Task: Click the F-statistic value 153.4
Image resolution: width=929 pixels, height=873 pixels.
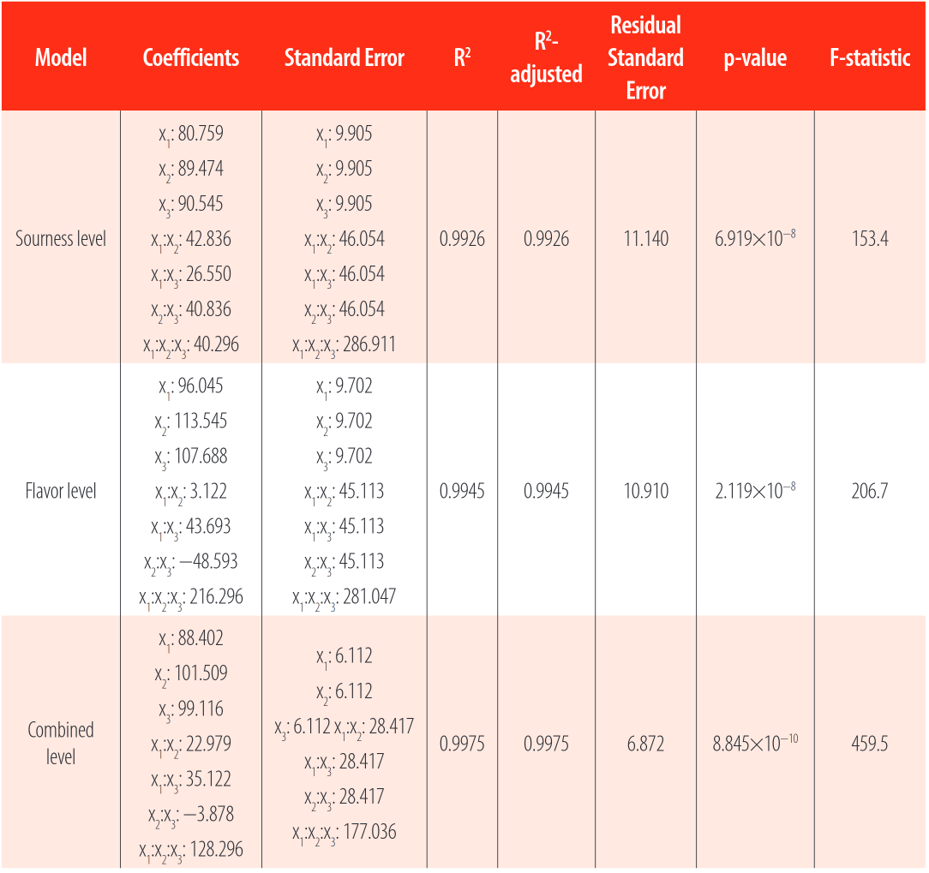Action: [869, 239]
